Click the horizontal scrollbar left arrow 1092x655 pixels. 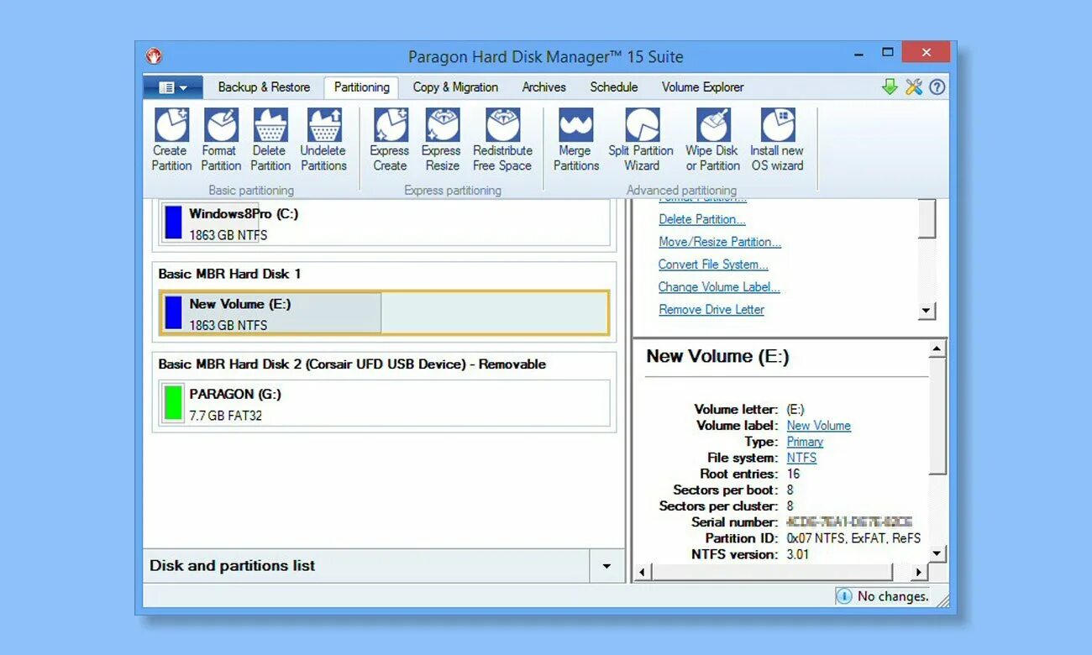(x=643, y=572)
